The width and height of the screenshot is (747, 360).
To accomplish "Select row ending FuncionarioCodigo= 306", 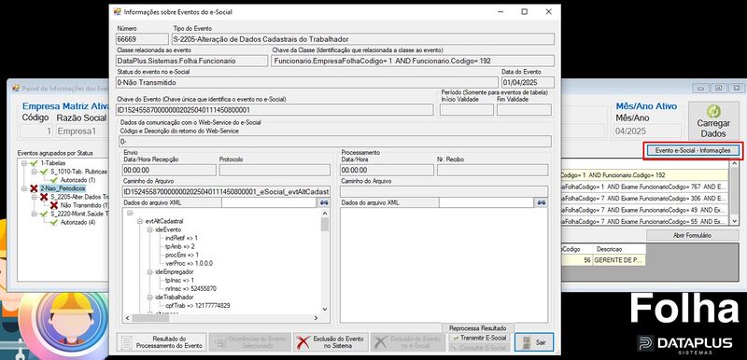I will [x=645, y=198].
